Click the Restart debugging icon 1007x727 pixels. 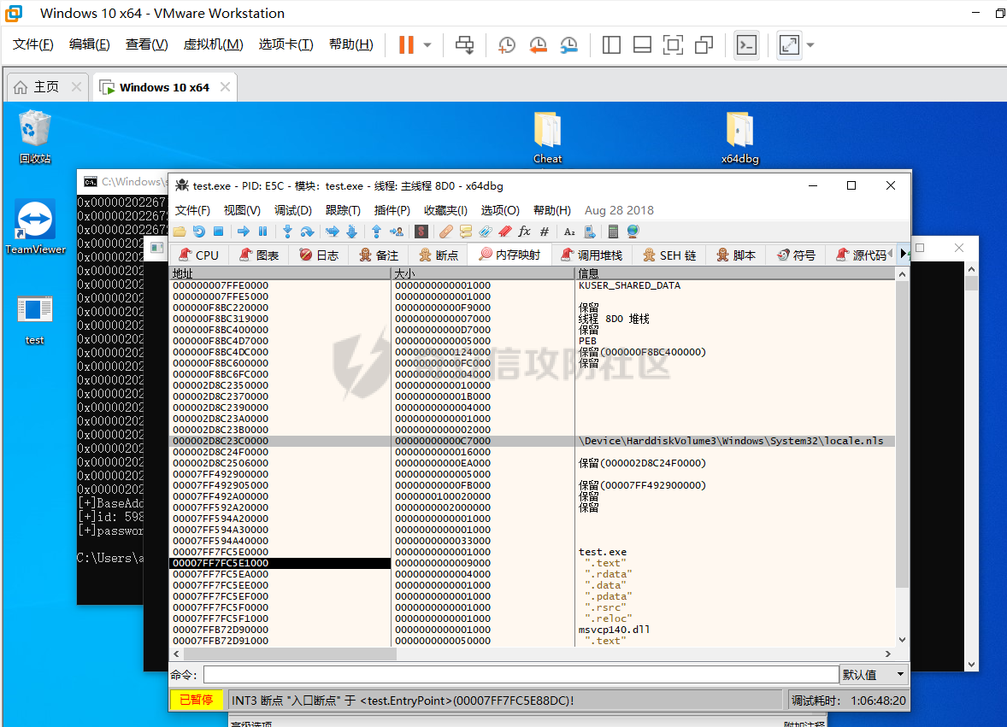click(x=199, y=232)
